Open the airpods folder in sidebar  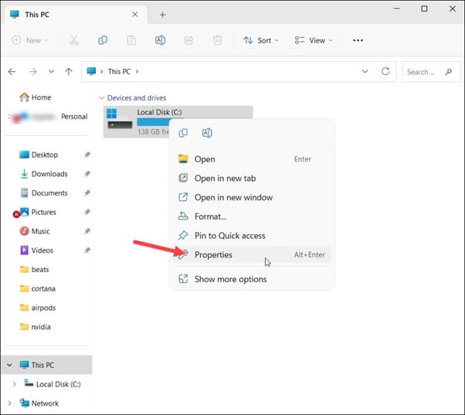[37, 308]
